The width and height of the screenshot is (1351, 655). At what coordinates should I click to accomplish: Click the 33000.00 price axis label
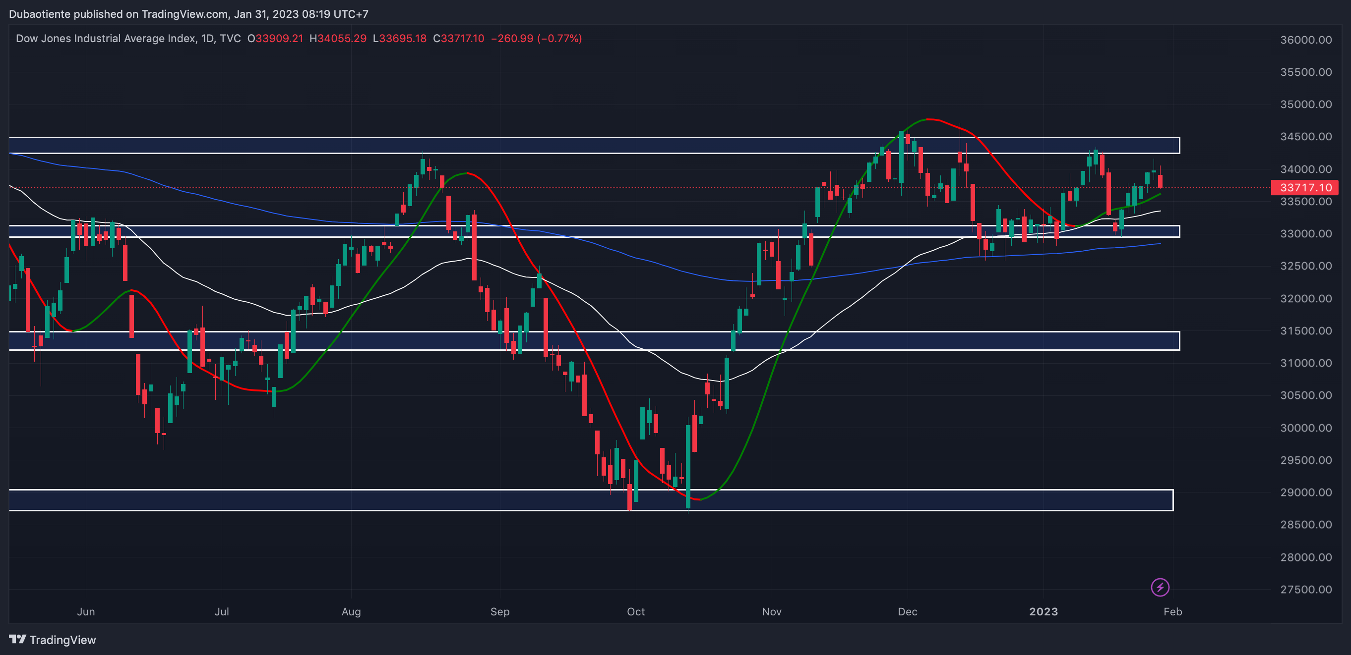pos(1305,234)
